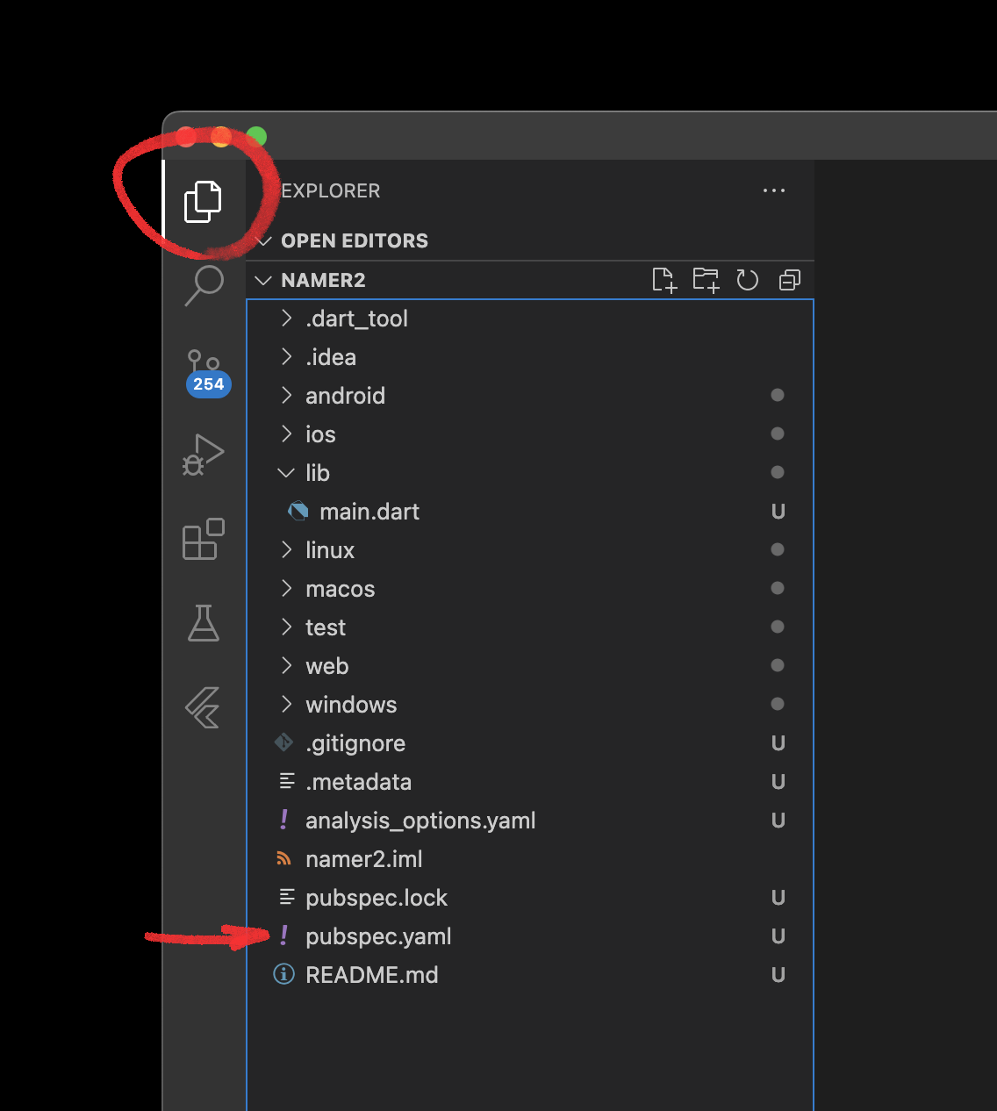Expand the windows folder

350,704
